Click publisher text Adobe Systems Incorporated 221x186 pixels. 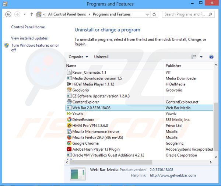click(189, 150)
